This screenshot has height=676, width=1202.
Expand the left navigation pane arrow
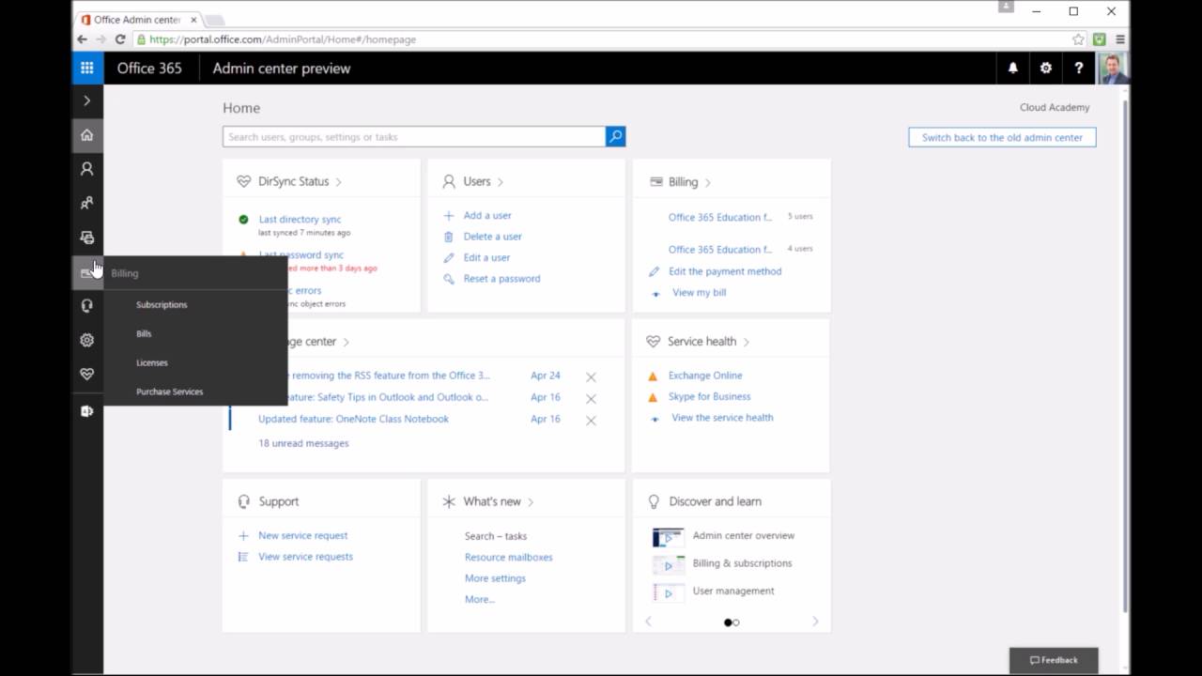(87, 100)
